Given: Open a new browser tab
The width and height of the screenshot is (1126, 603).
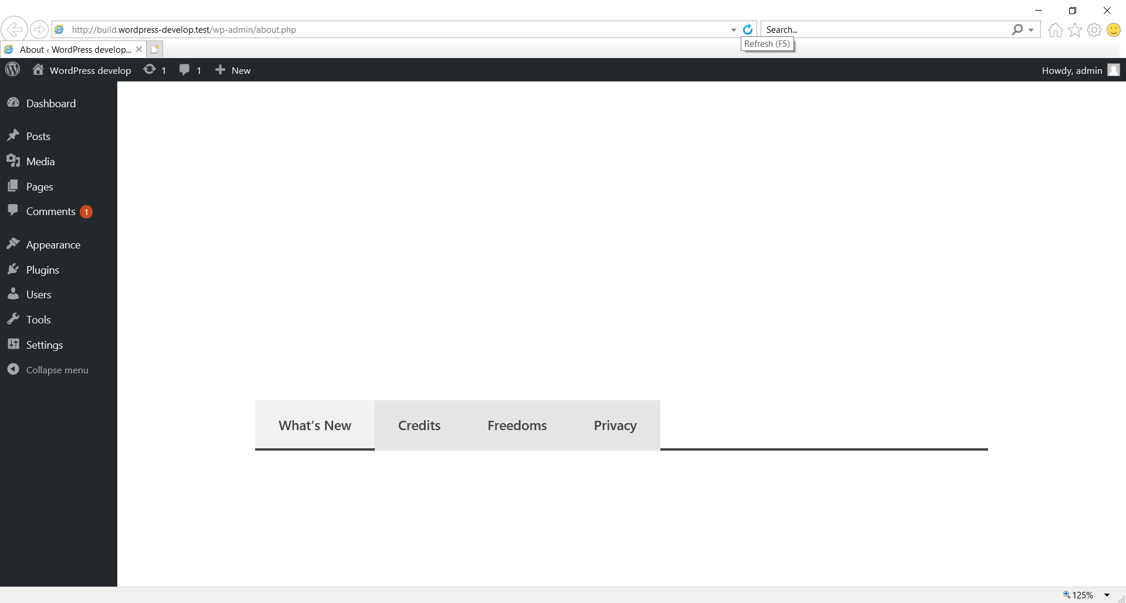Looking at the screenshot, I should tap(155, 49).
